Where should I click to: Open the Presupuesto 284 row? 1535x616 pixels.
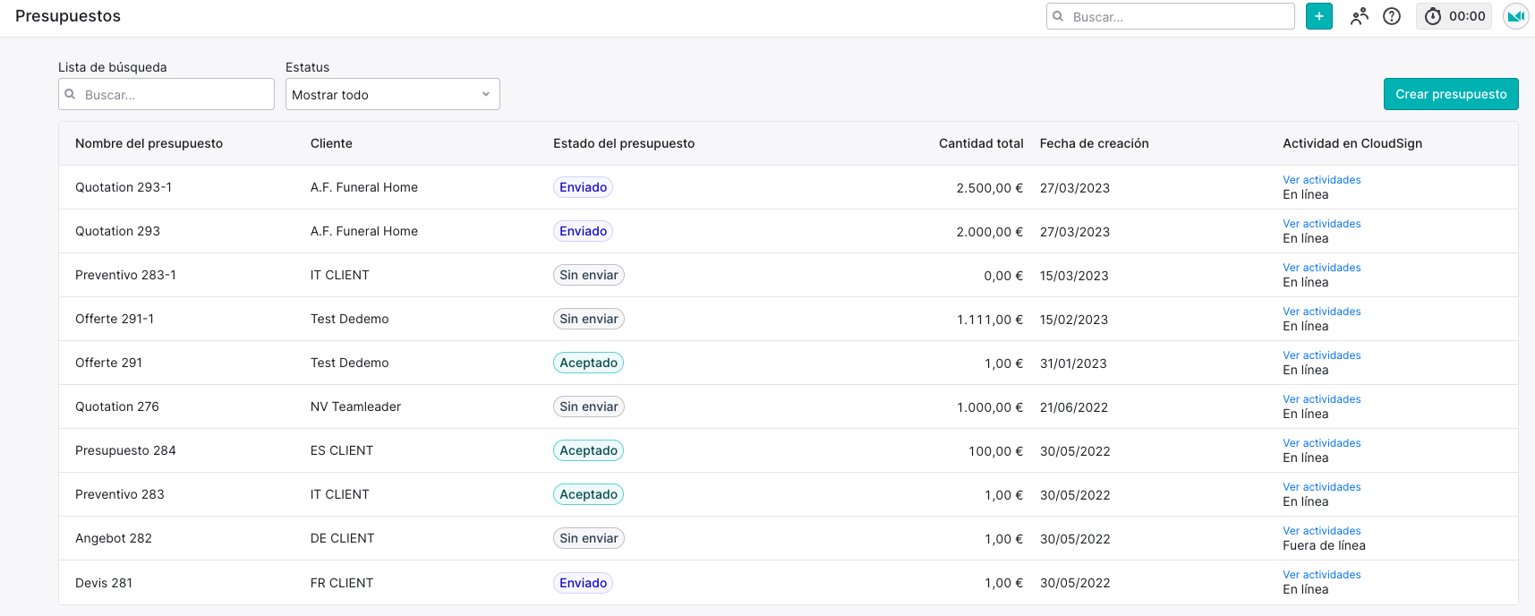(x=789, y=450)
